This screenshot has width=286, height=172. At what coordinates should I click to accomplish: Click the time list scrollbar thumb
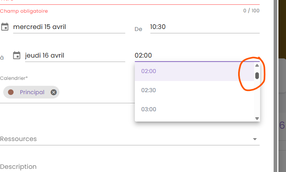coord(257,75)
